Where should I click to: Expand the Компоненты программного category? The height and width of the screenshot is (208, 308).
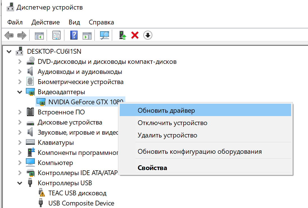20,153
